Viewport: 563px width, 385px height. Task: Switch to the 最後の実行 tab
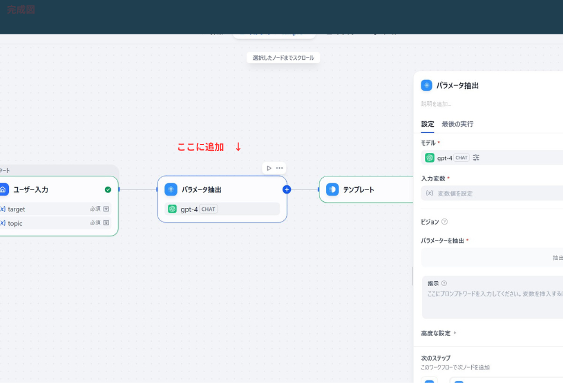pyautogui.click(x=456, y=124)
